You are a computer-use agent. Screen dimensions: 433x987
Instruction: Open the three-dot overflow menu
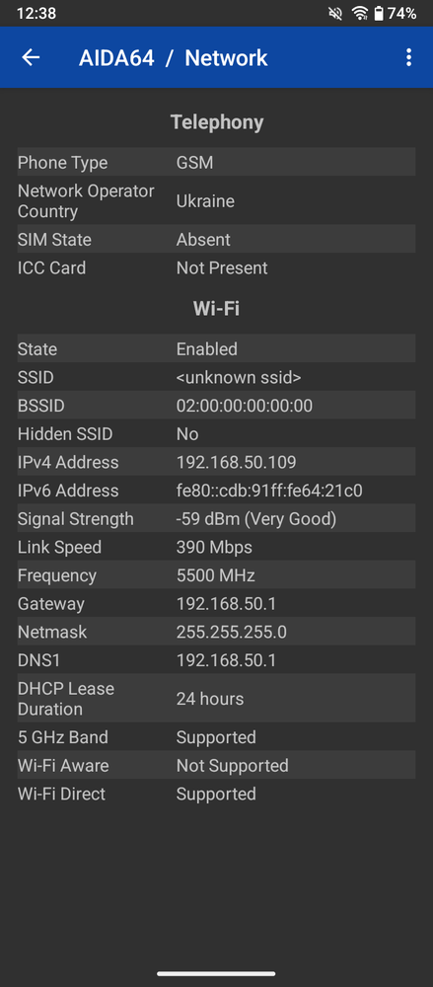coord(409,57)
